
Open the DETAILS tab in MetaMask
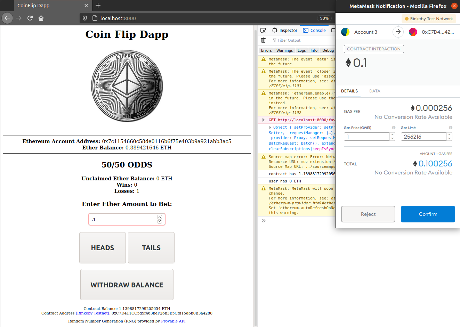tap(349, 91)
